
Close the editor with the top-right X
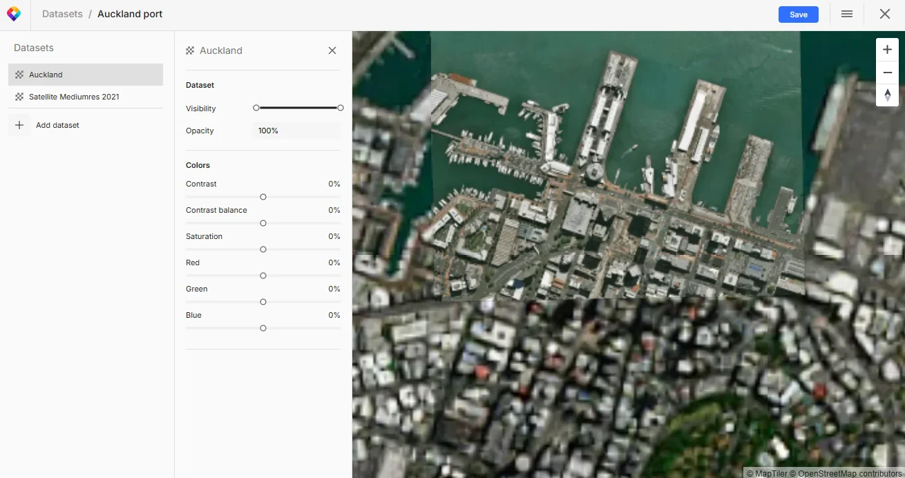coord(884,14)
